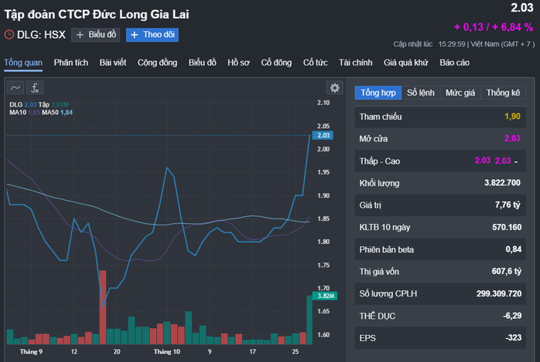Click the red clock icon beside DLG

(x=9, y=35)
